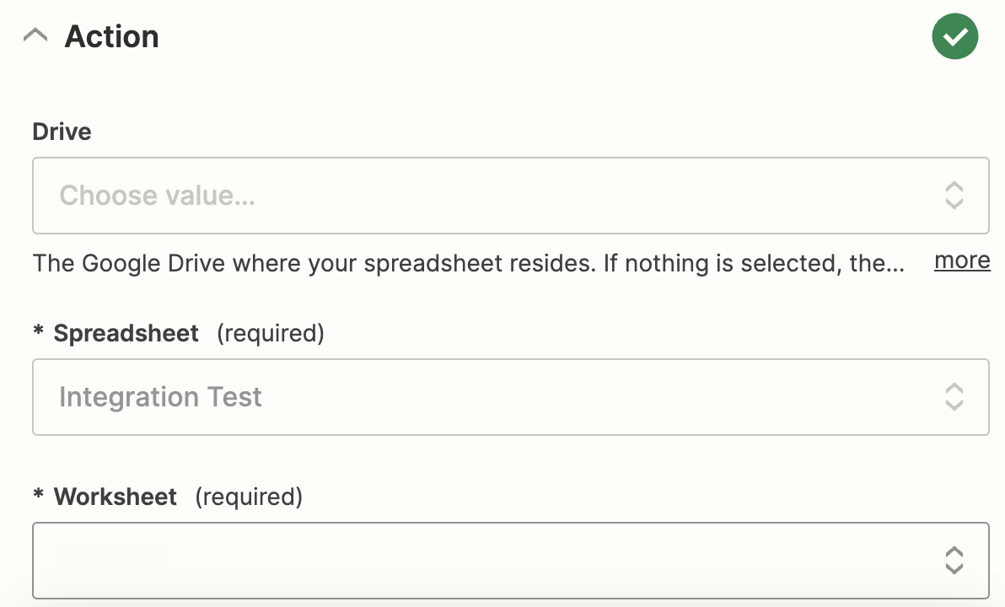Collapse the Action section chevron
This screenshot has height=607, width=1005.
point(35,36)
